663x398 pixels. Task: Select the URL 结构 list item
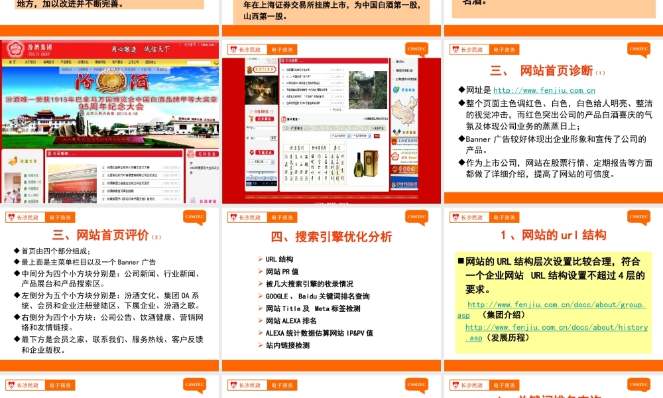coord(279,259)
